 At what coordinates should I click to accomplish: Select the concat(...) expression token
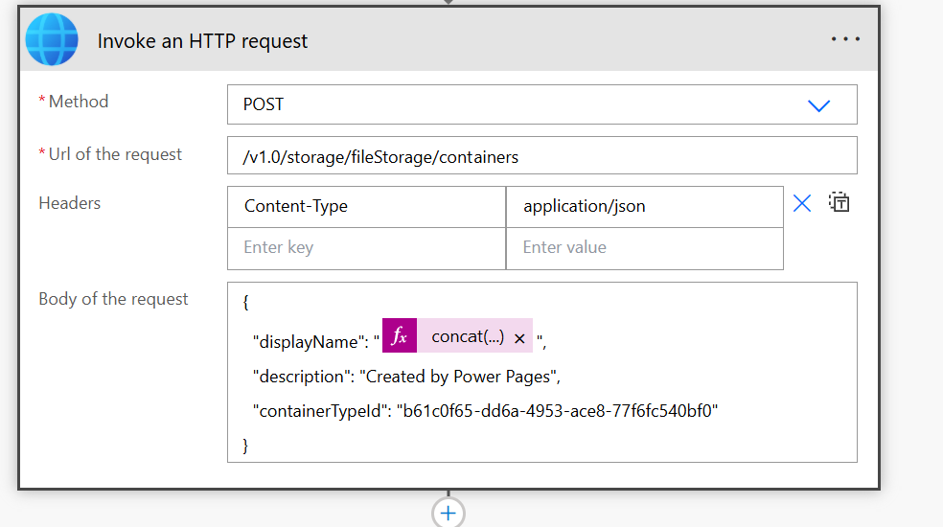(x=467, y=337)
